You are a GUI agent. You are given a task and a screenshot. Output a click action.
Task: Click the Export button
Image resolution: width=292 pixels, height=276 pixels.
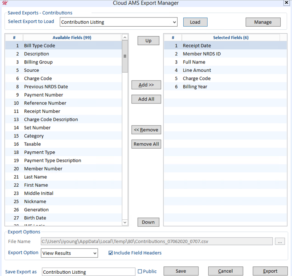click(x=270, y=271)
